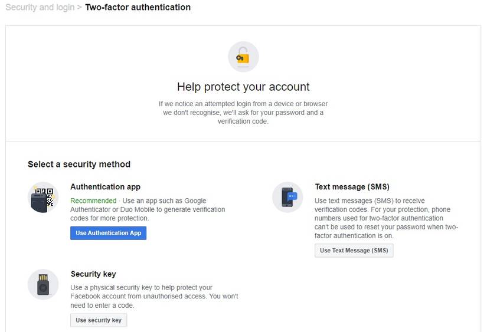The height and width of the screenshot is (332, 487).
Task: Click the SMS verification codes description text
Action: pyautogui.click(x=386, y=218)
